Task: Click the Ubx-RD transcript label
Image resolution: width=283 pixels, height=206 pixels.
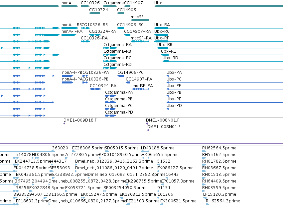Action: [x=170, y=58]
